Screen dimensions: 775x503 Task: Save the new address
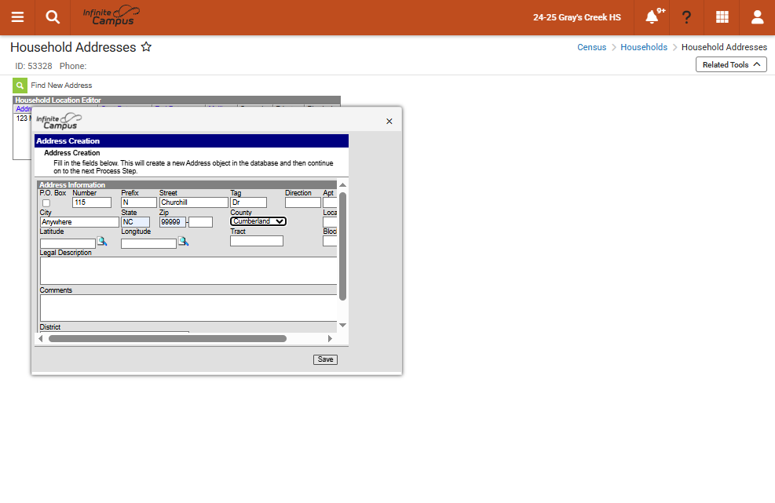(x=325, y=359)
